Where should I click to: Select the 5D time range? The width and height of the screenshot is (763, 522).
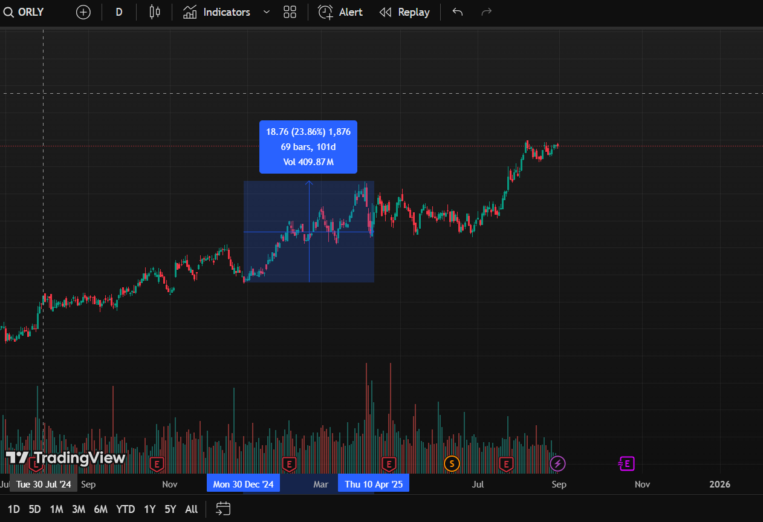34,509
